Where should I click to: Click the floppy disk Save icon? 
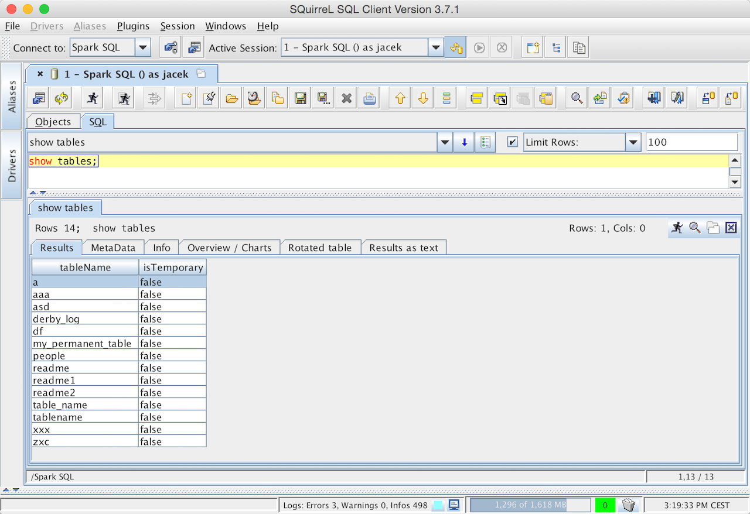point(301,98)
